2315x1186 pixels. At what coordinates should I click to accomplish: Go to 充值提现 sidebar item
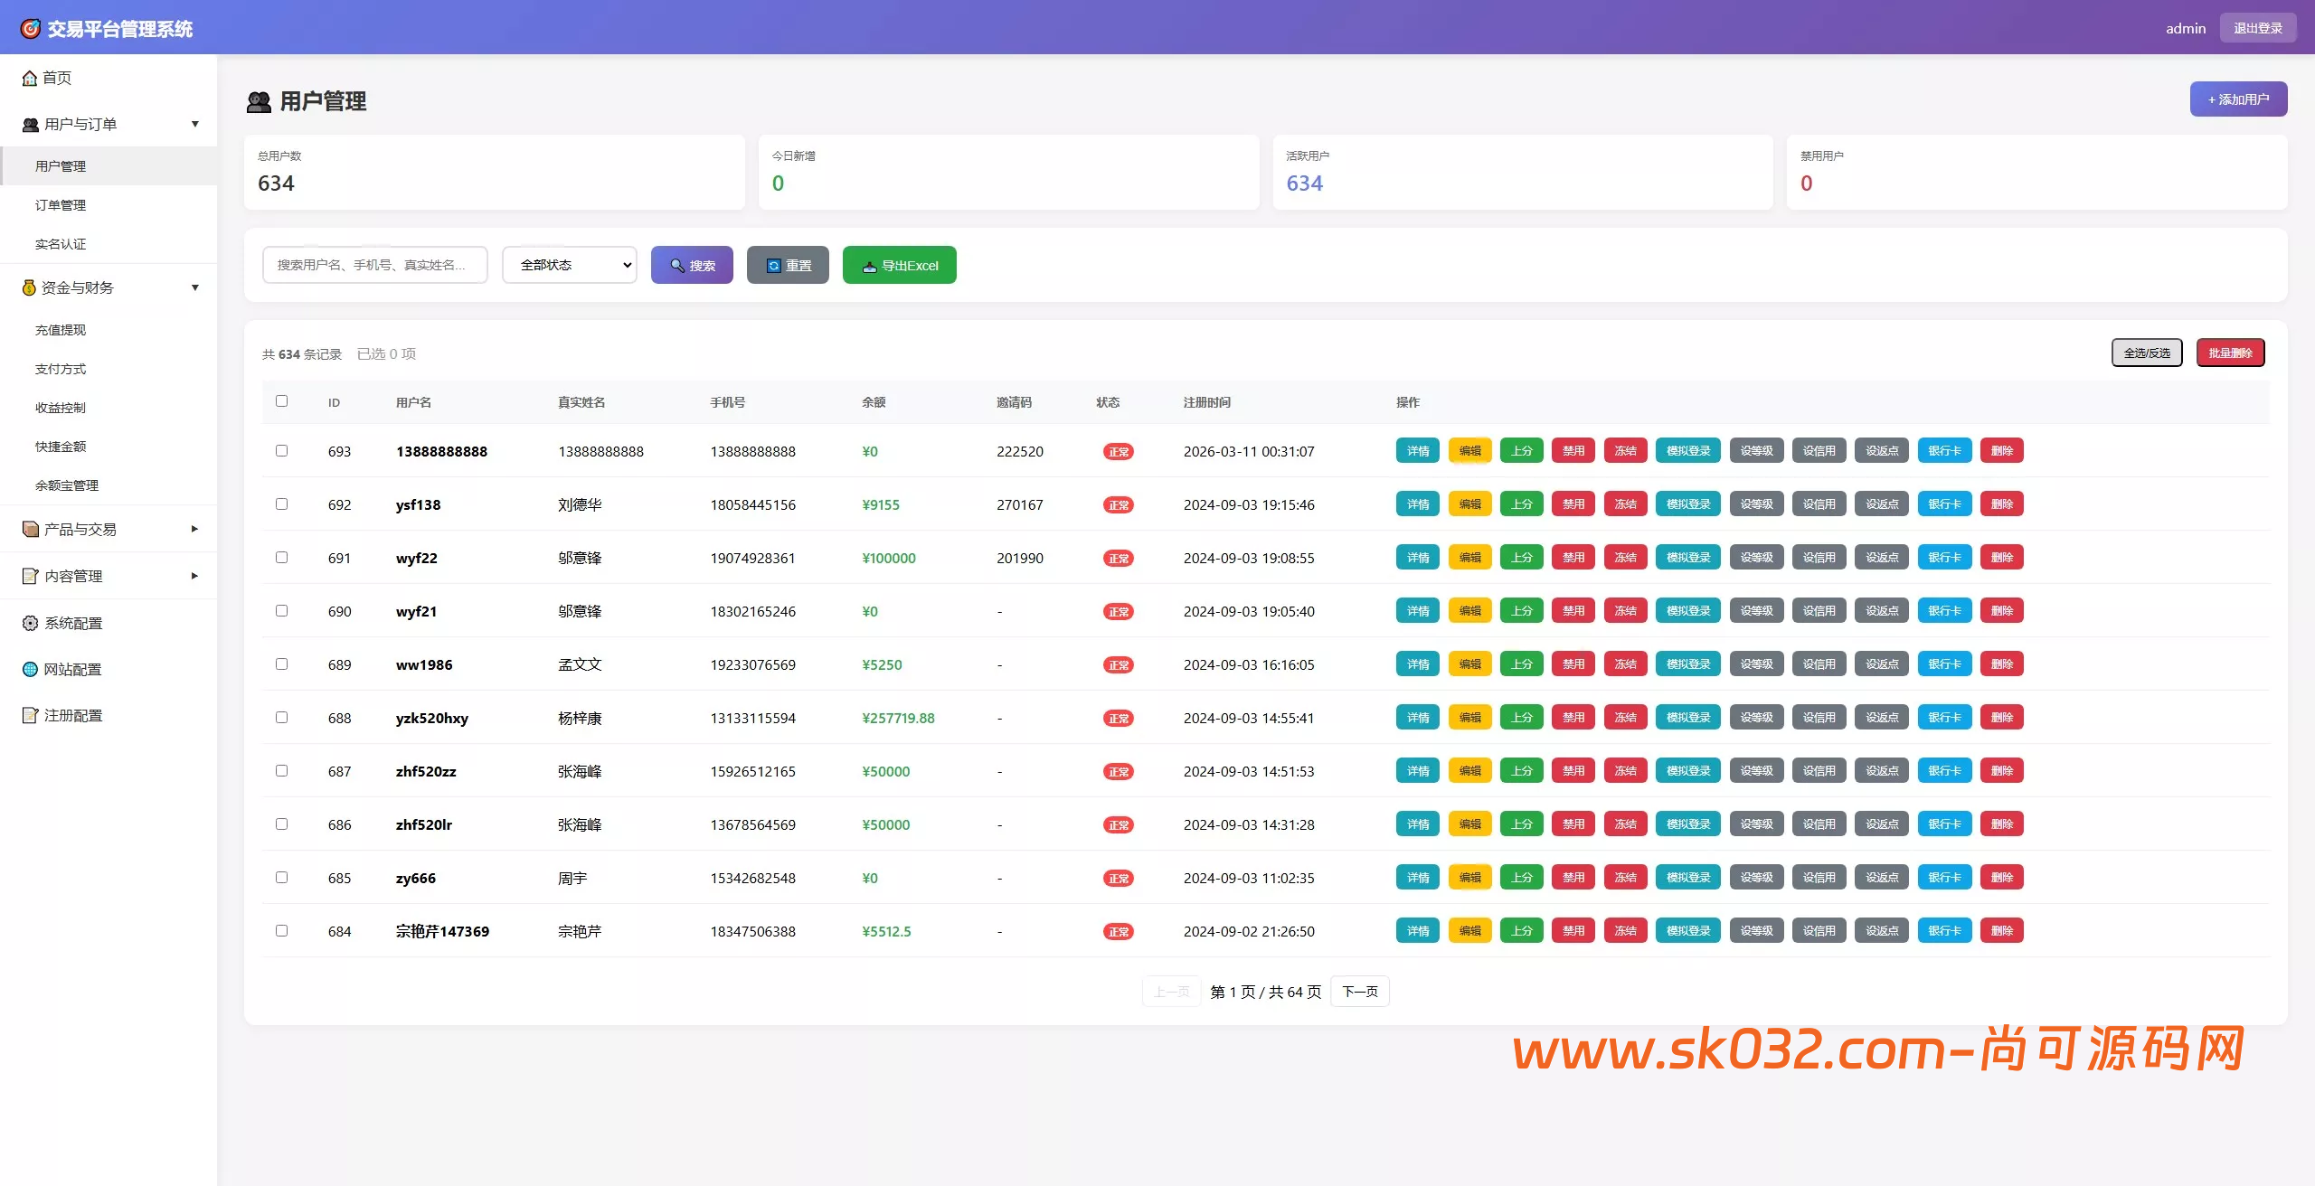pyautogui.click(x=61, y=330)
